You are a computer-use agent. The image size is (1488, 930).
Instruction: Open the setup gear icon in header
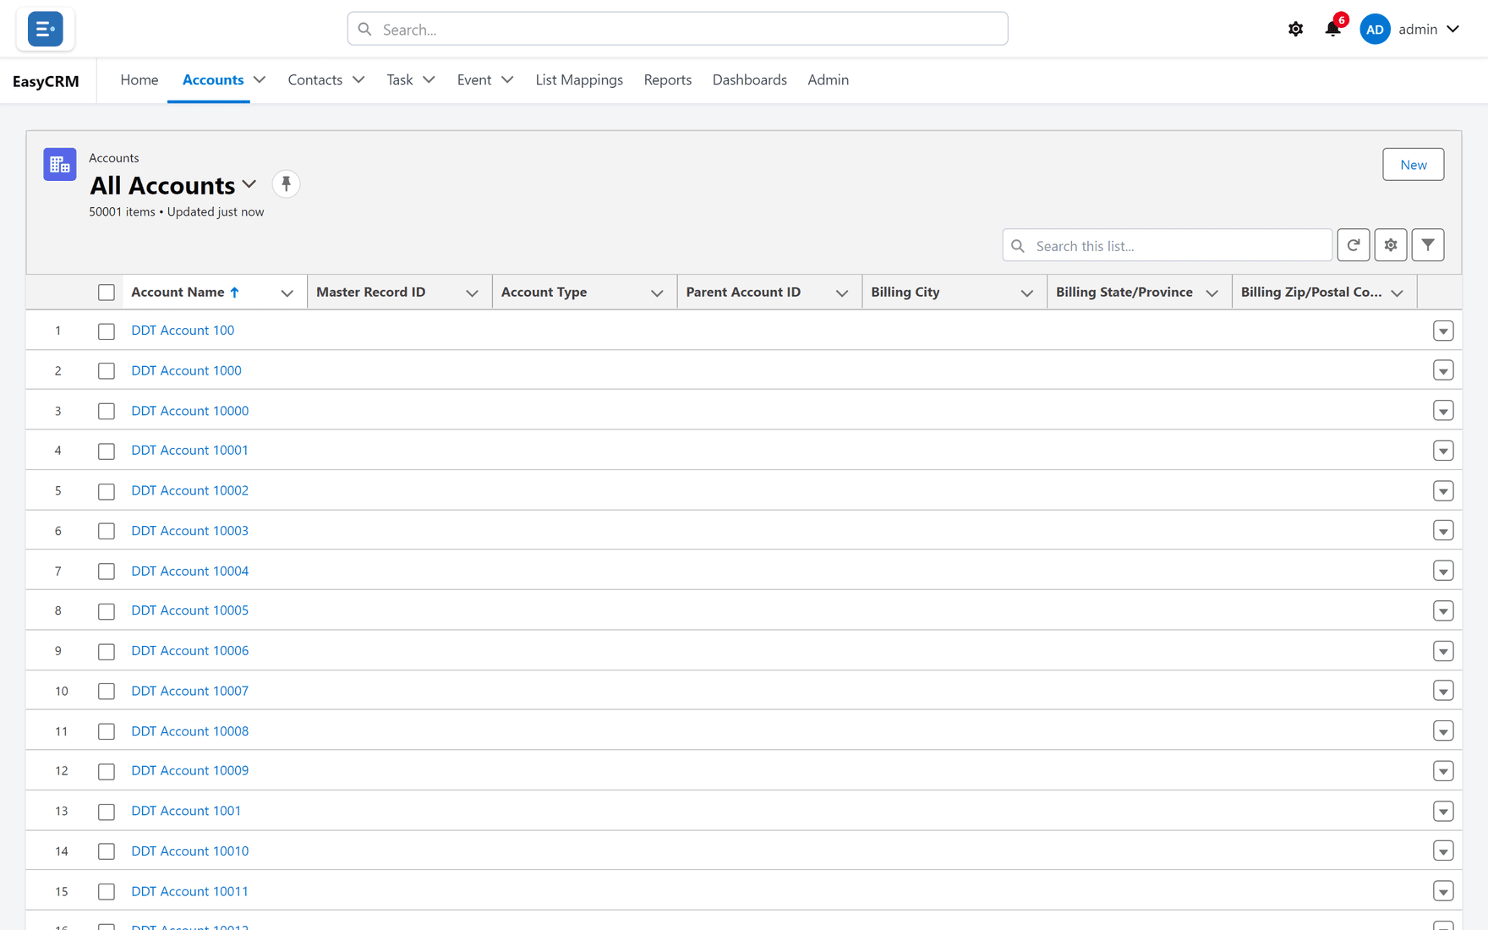click(x=1295, y=29)
